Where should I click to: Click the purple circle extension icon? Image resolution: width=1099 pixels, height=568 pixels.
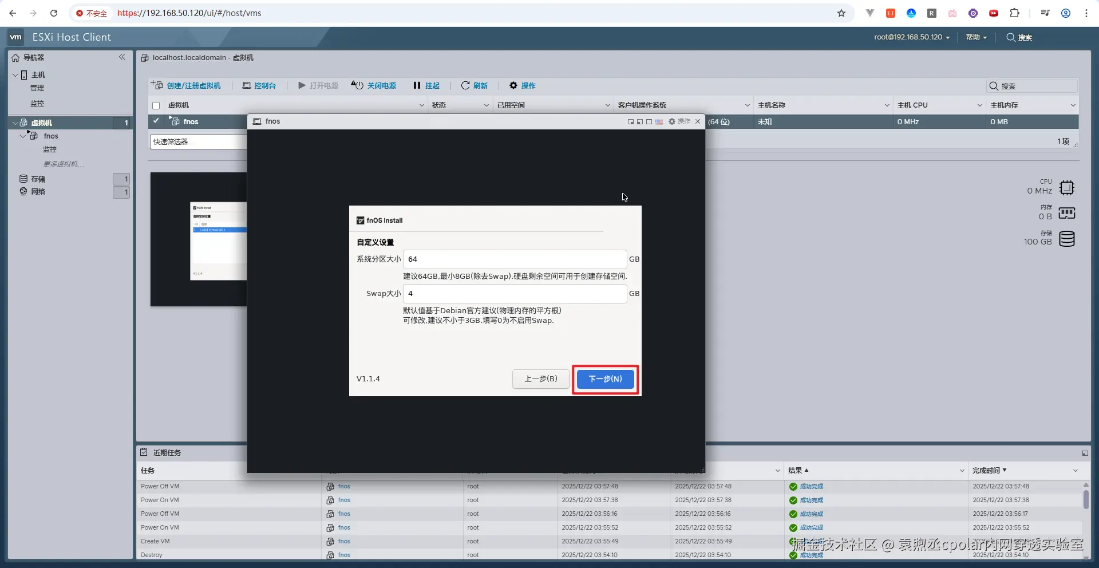973,13
